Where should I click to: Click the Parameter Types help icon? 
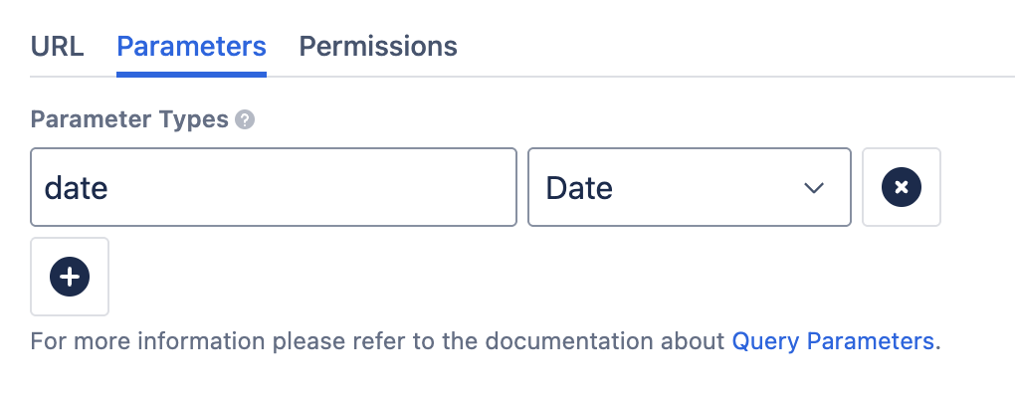[245, 120]
